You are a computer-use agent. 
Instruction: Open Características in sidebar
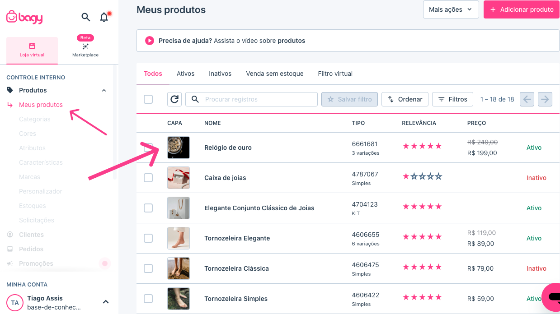[x=41, y=162]
